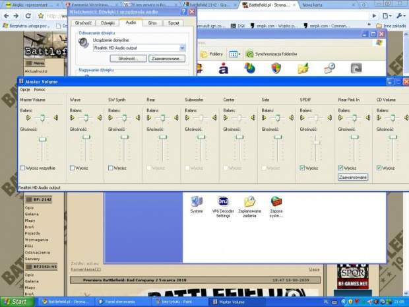Open Zapora systemu firewall icon

point(276,207)
